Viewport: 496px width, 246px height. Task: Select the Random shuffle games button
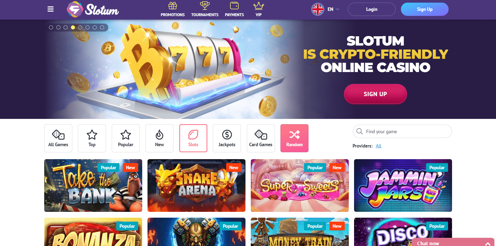tap(294, 138)
